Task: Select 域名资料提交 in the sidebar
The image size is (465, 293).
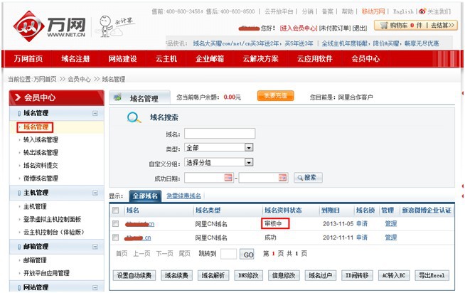Action: (41, 166)
